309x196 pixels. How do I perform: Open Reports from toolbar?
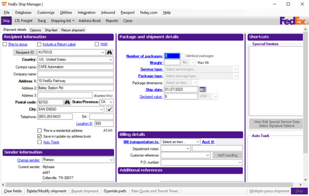coord(112,21)
